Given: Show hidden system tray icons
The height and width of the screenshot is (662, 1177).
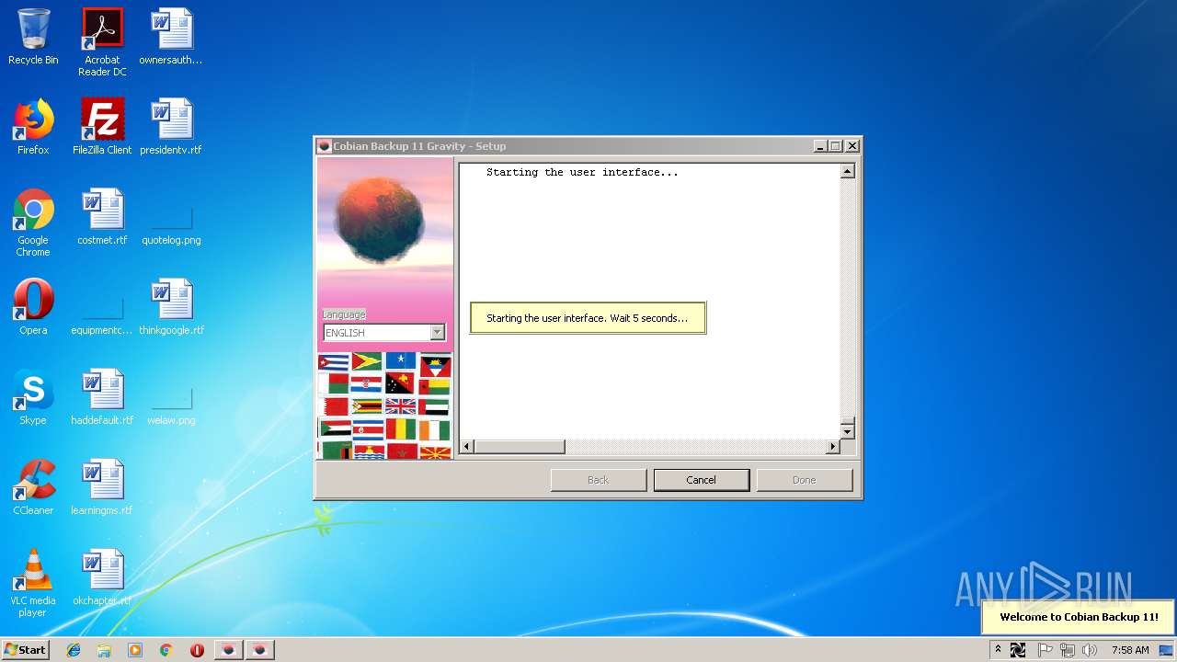Looking at the screenshot, I should pyautogui.click(x=998, y=650).
